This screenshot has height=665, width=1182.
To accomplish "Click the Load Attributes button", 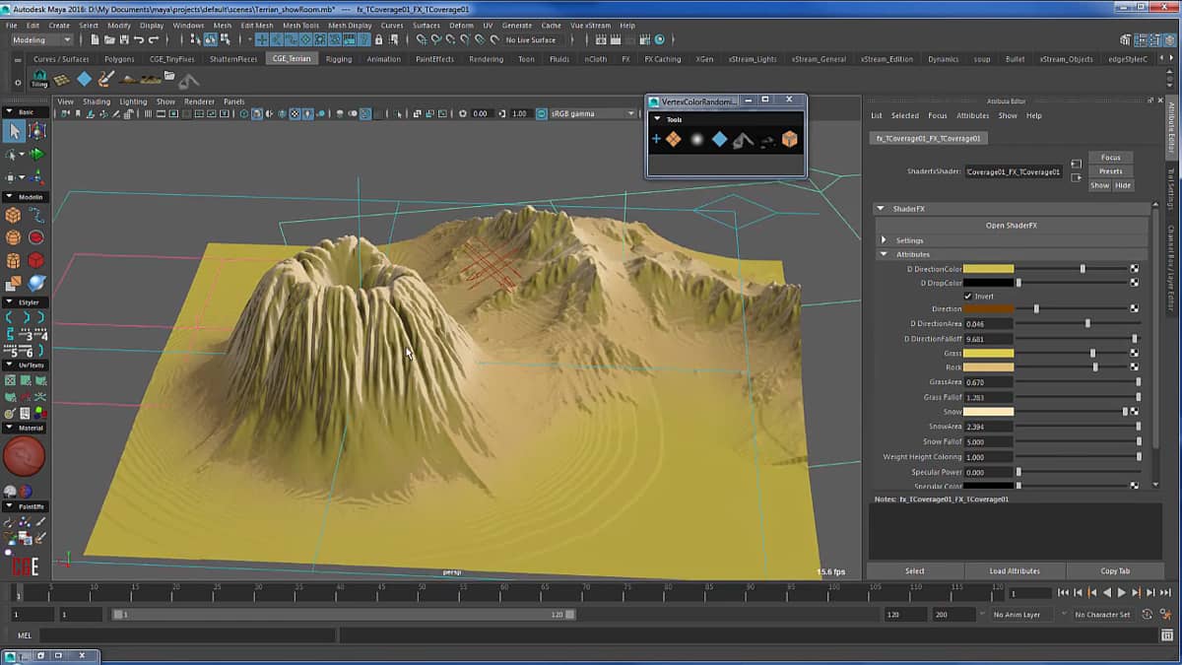I will (1014, 571).
